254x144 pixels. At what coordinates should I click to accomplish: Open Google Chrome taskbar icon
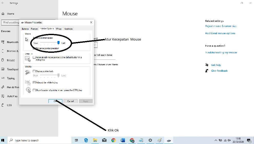click(x=113, y=140)
